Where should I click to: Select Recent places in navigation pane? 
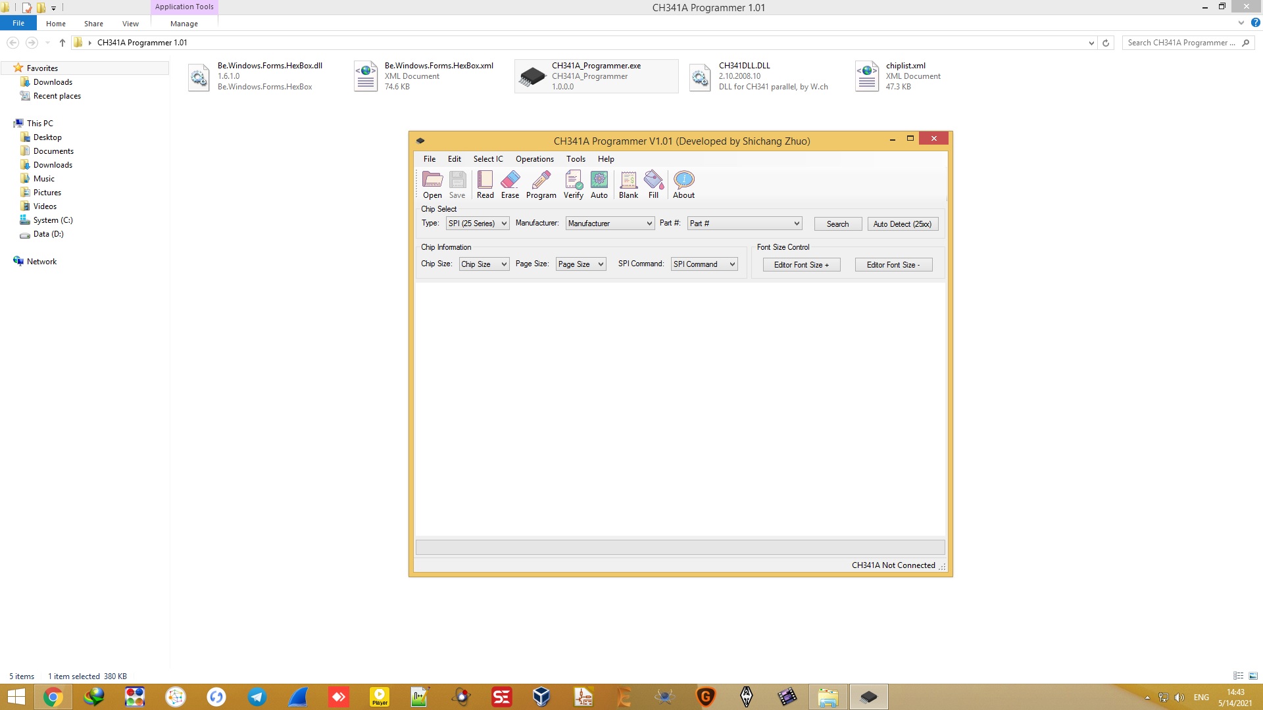click(x=57, y=96)
